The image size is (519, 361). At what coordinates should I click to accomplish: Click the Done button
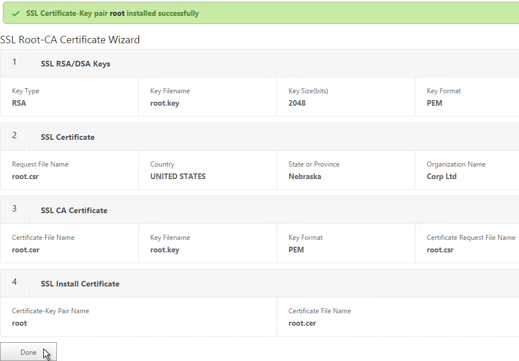[x=28, y=352]
